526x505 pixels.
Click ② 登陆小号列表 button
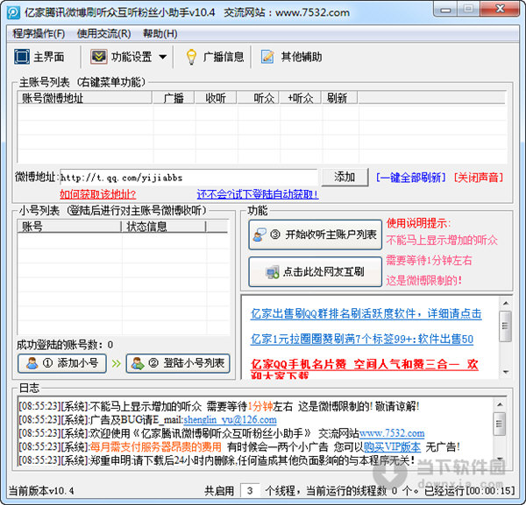coord(178,363)
